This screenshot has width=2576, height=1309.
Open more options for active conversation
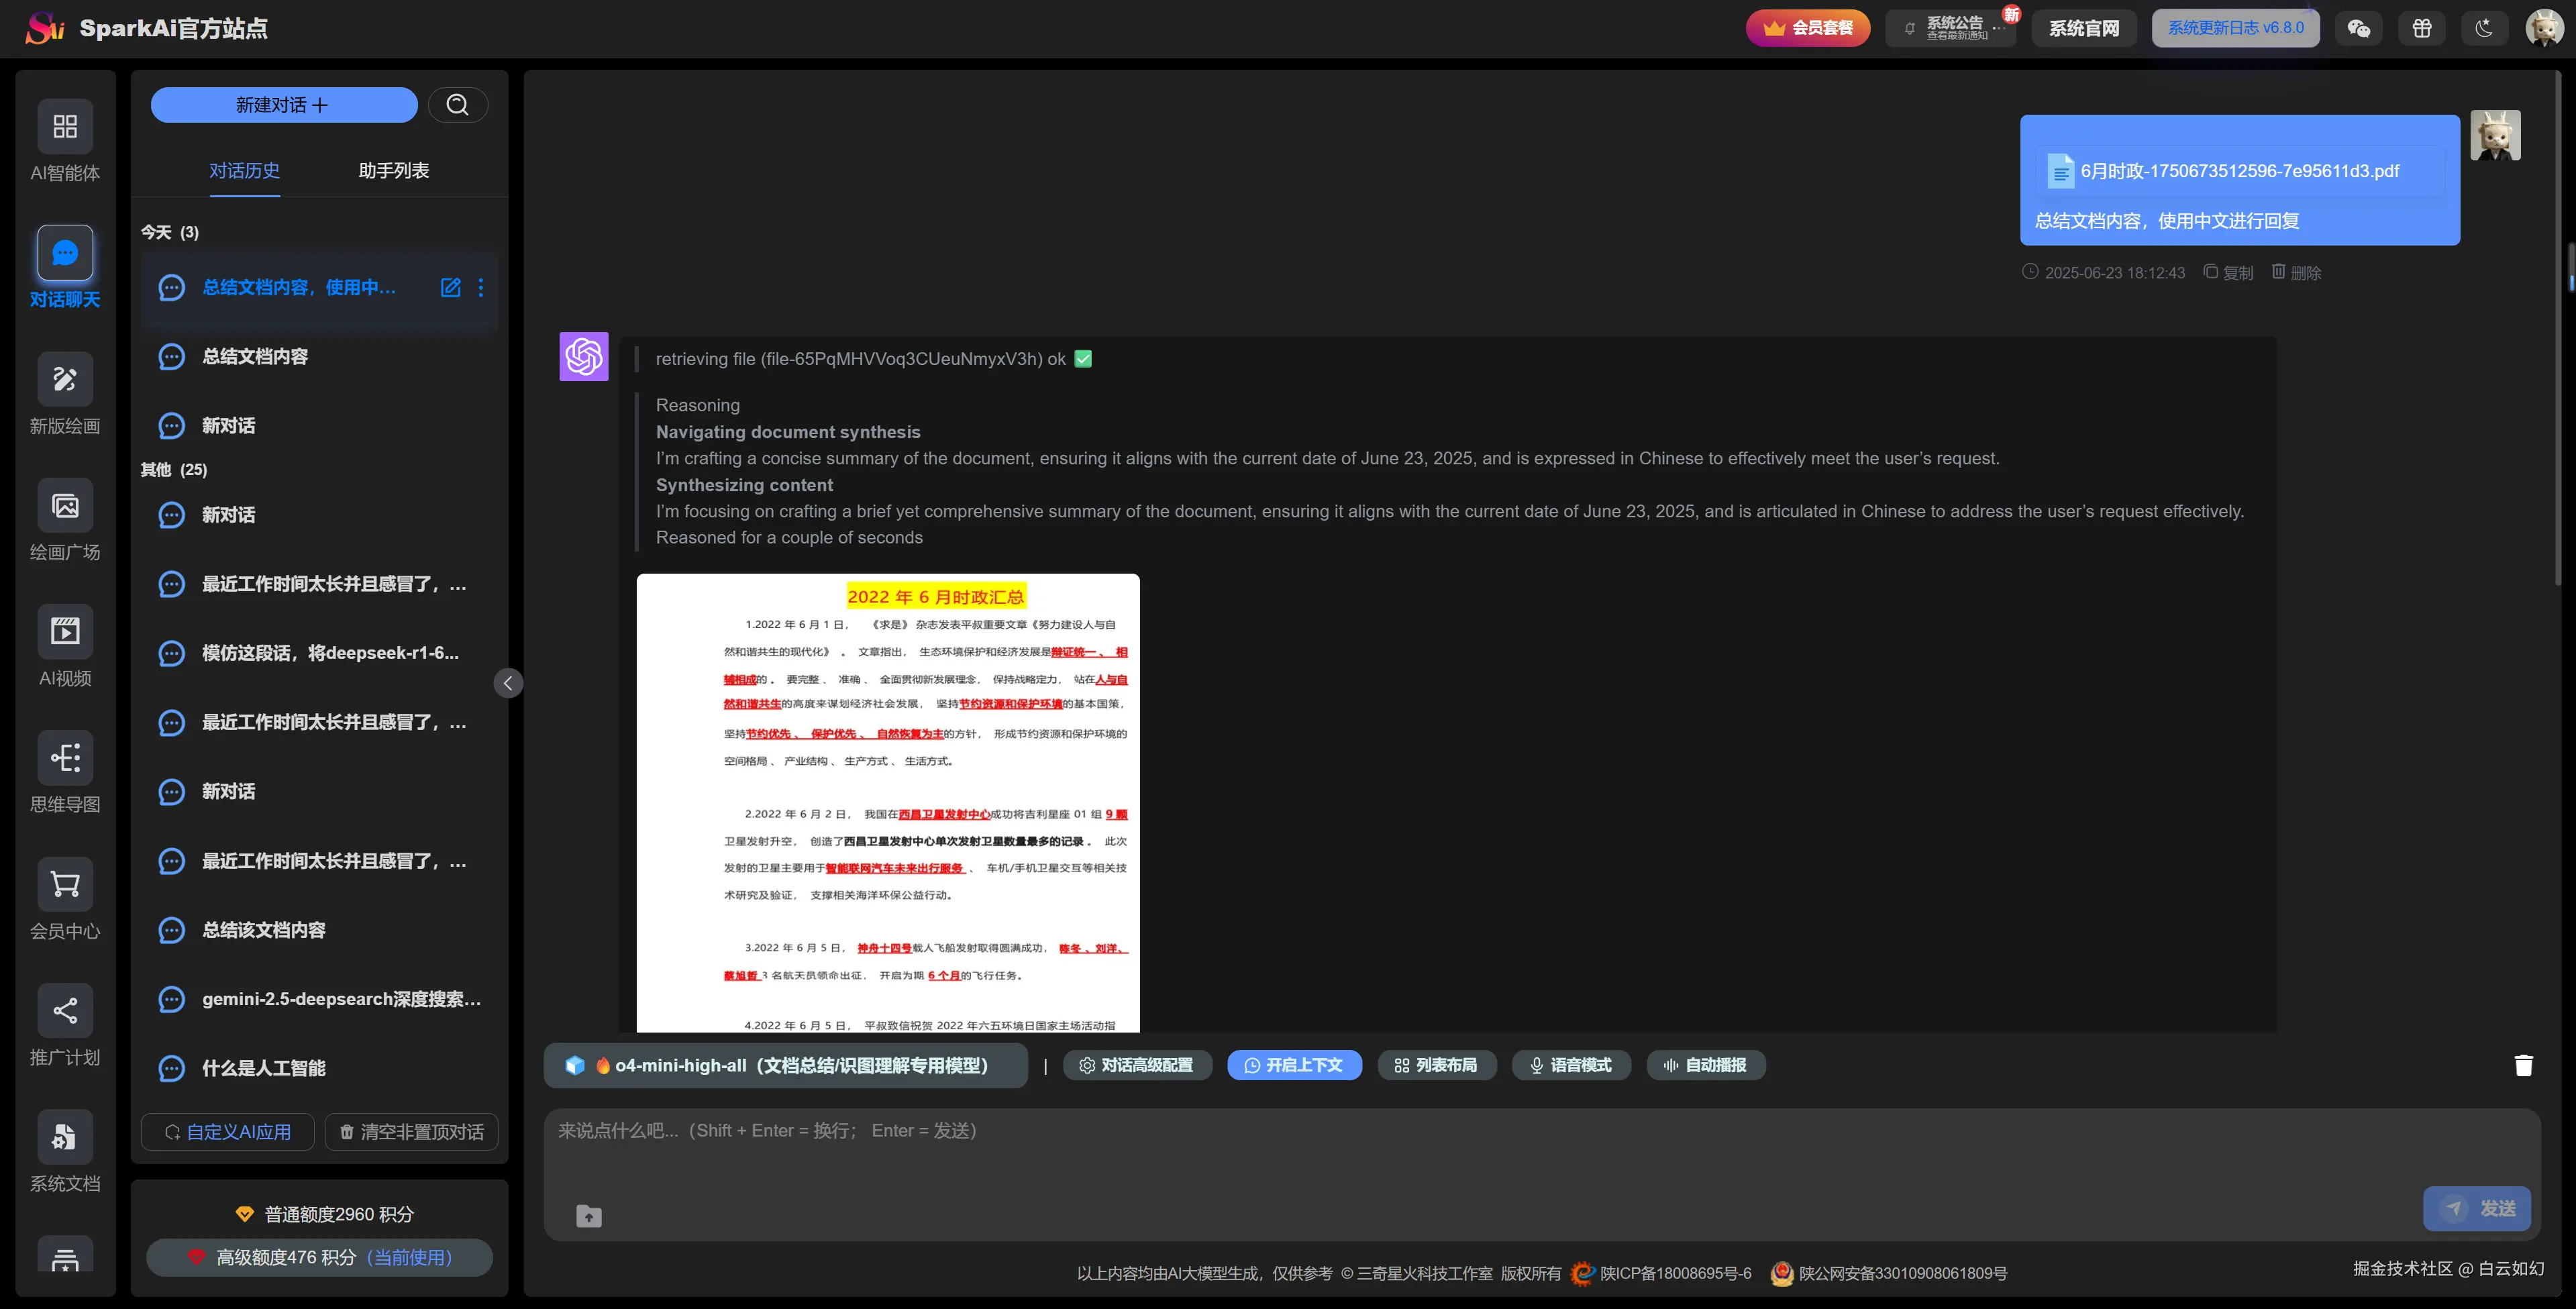[x=481, y=288]
